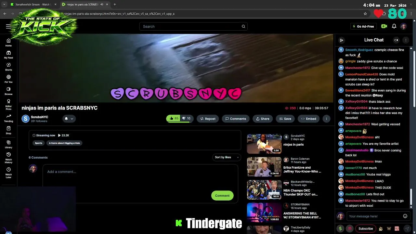
Task: Save the video with Save button
Action: coord(285,119)
